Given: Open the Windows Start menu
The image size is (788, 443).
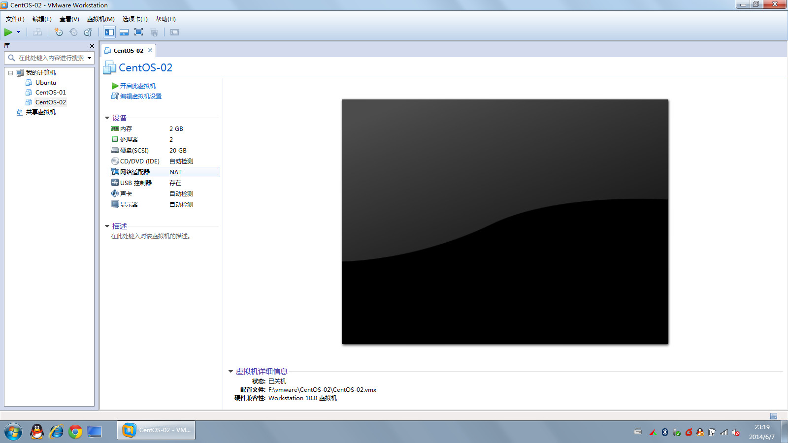Looking at the screenshot, I should pyautogui.click(x=13, y=432).
